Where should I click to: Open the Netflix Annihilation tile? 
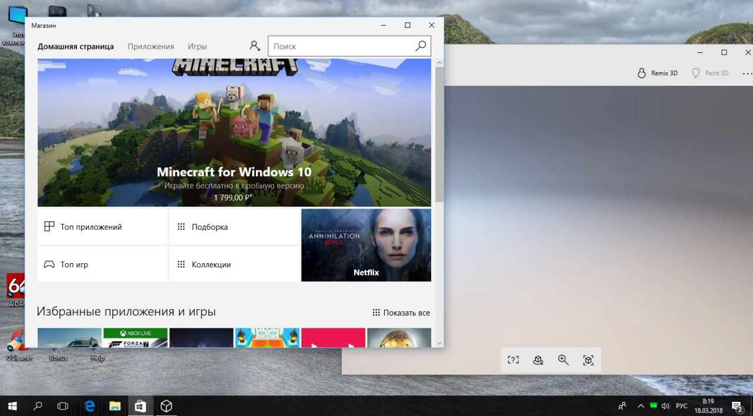point(366,245)
